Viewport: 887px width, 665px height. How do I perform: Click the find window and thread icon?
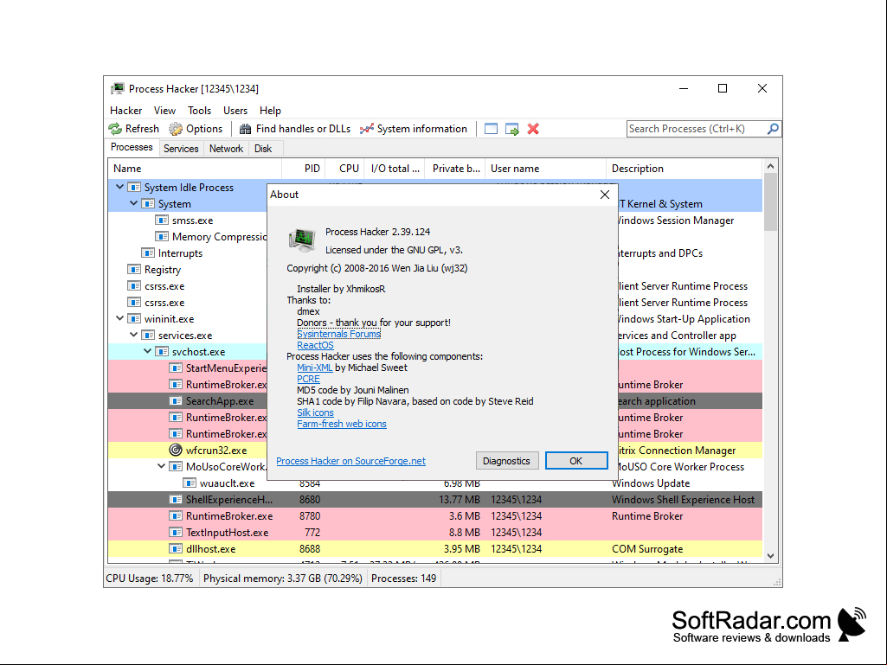(x=512, y=129)
